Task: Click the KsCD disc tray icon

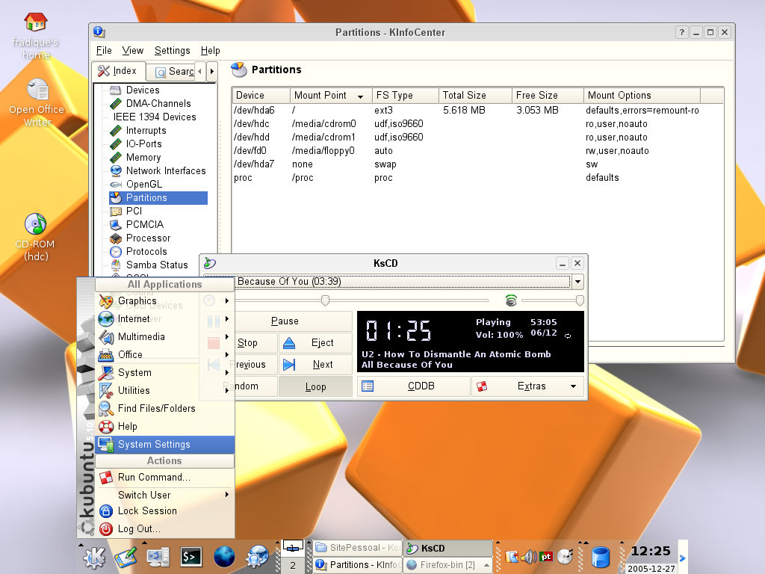Action: (x=565, y=556)
